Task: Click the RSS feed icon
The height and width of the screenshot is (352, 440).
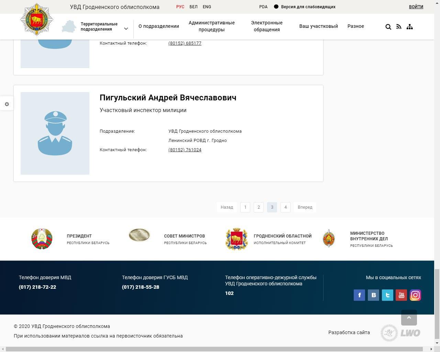Action: [x=399, y=27]
